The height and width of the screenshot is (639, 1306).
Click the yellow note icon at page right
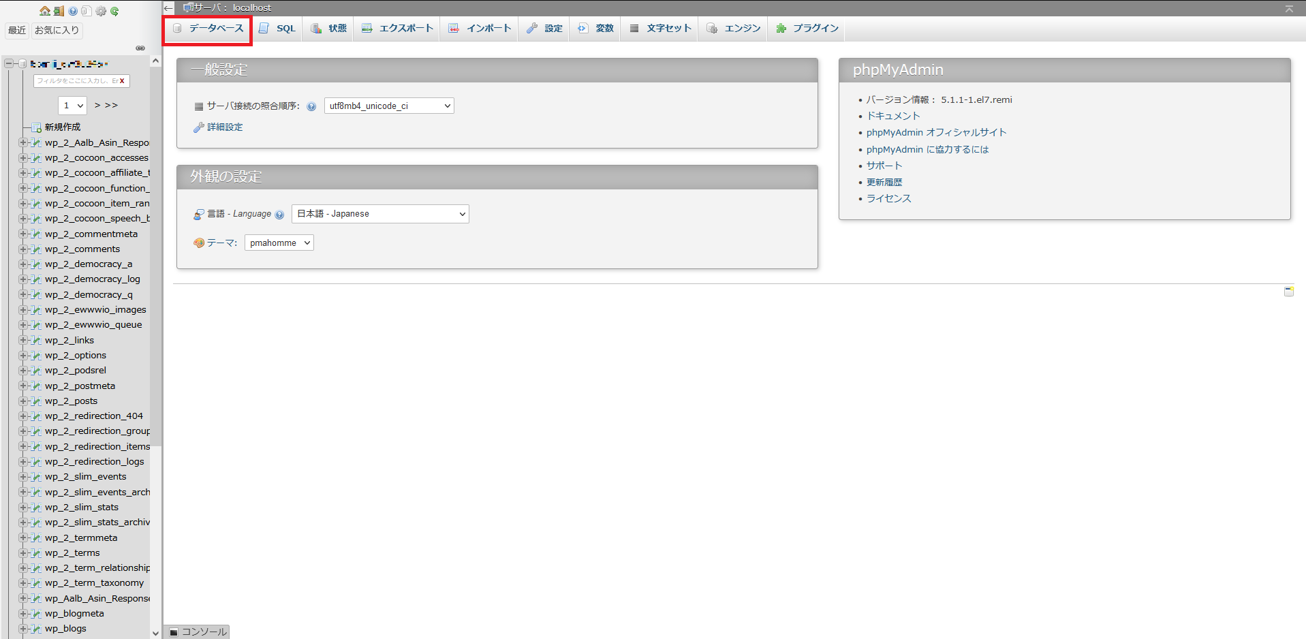click(x=1289, y=292)
